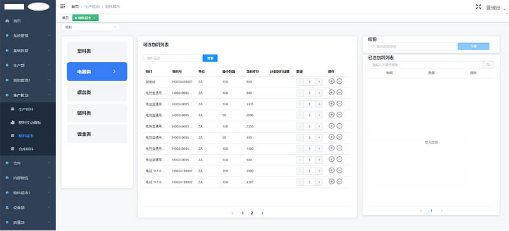Click the add icon in the H0084100002 row
Viewport: 509px width, 231px height.
331,181
